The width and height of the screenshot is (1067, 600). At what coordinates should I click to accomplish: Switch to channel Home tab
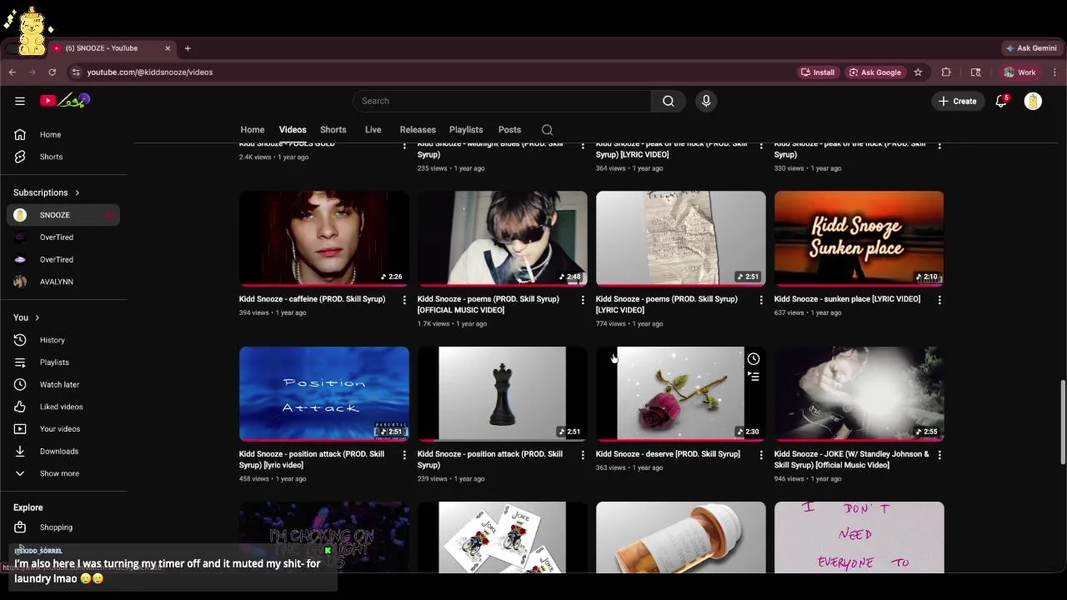click(253, 130)
